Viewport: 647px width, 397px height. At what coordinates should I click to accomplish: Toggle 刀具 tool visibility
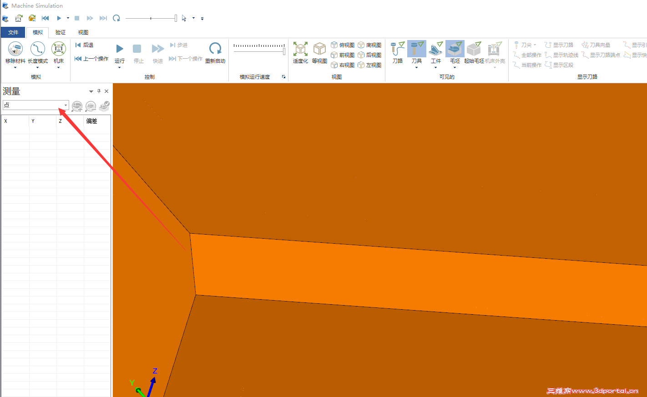pos(417,49)
